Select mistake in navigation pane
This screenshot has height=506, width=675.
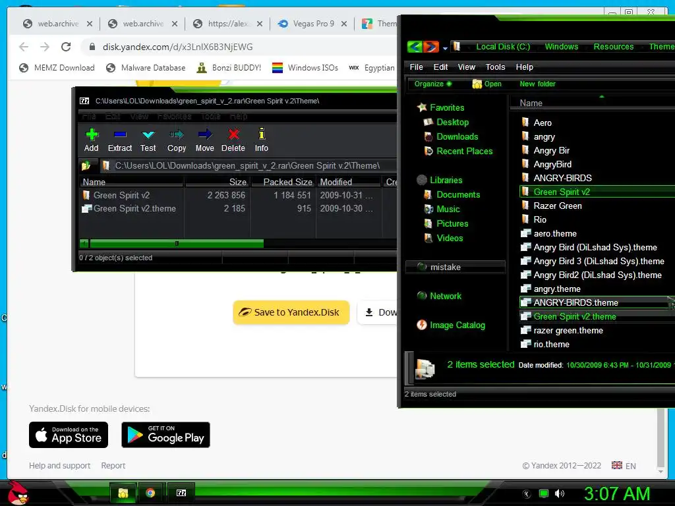click(x=455, y=267)
